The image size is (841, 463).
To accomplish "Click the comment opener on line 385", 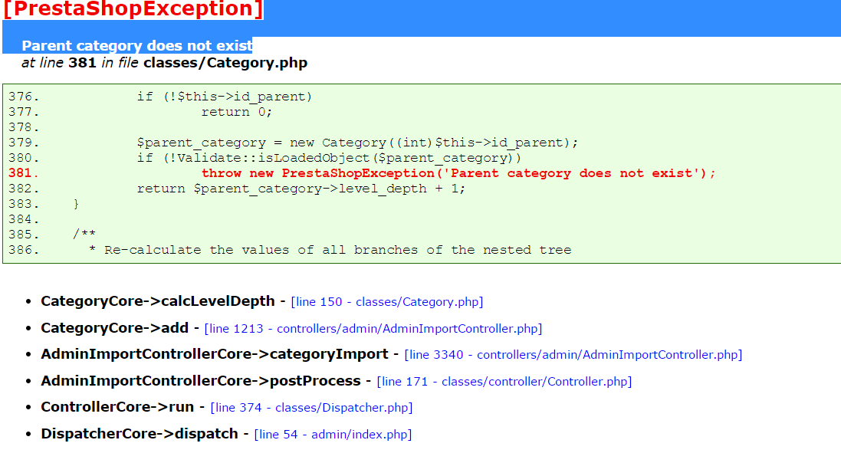I will tap(84, 235).
